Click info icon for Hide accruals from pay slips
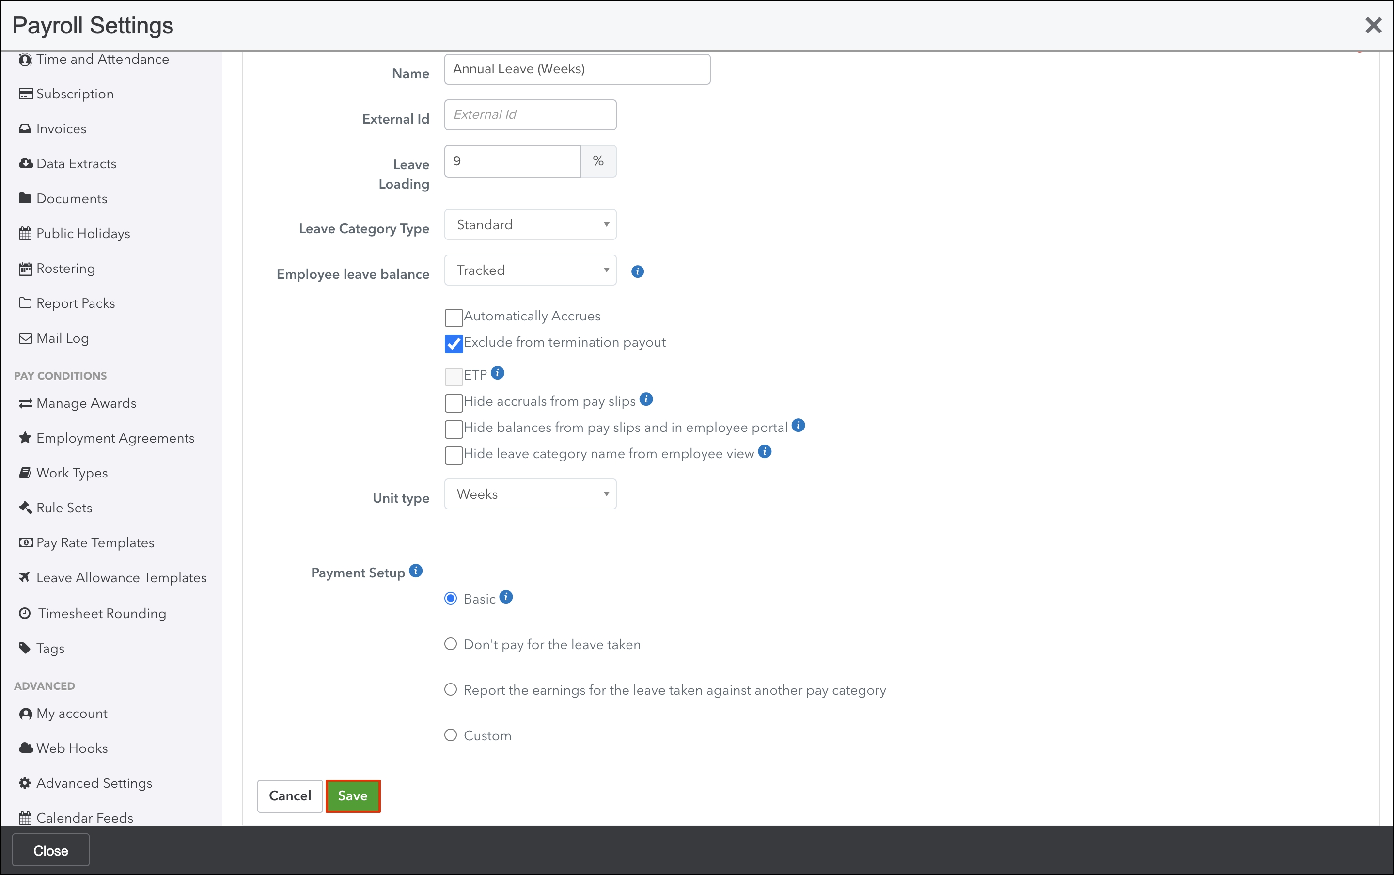1394x875 pixels. point(646,399)
